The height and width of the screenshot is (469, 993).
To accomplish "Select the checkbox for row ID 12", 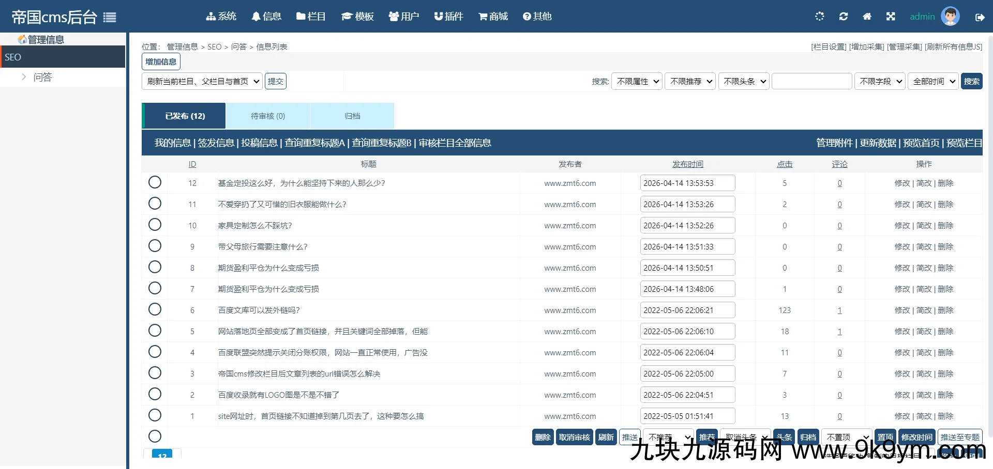I will pyautogui.click(x=155, y=182).
